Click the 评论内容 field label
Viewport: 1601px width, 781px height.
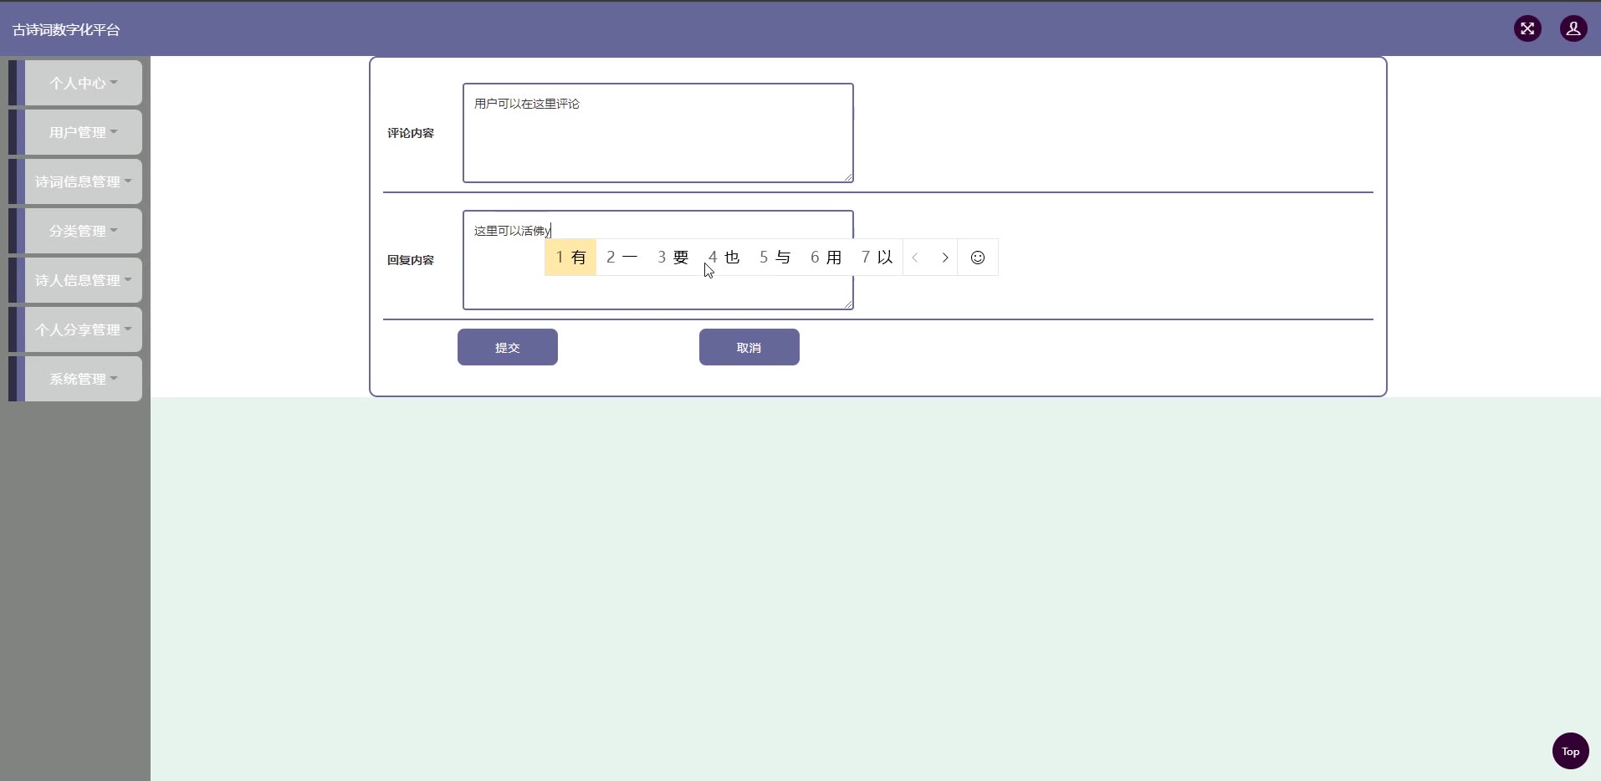point(411,133)
